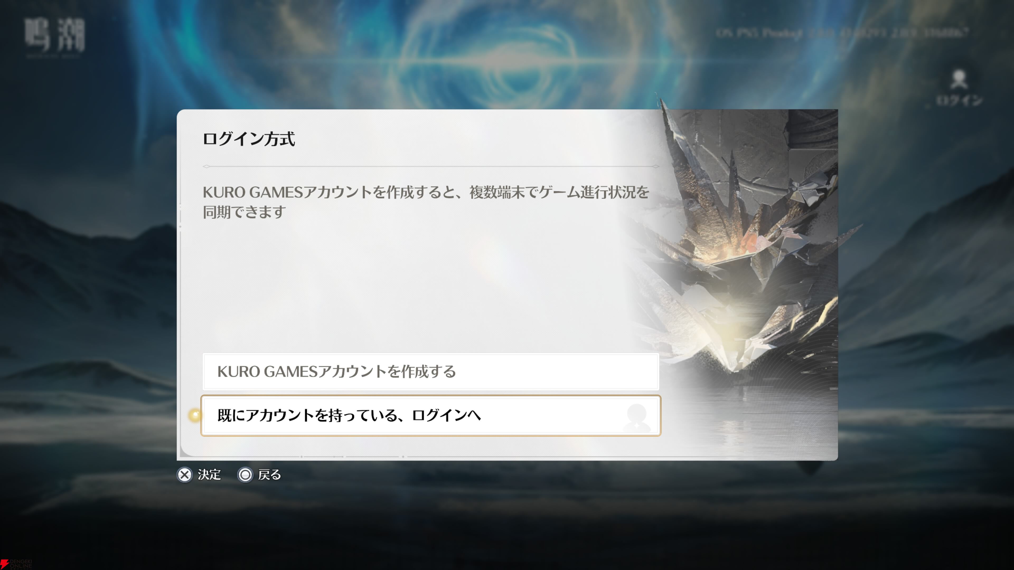This screenshot has width=1014, height=570.
Task: Confirm with the 決定 label
Action: [209, 475]
